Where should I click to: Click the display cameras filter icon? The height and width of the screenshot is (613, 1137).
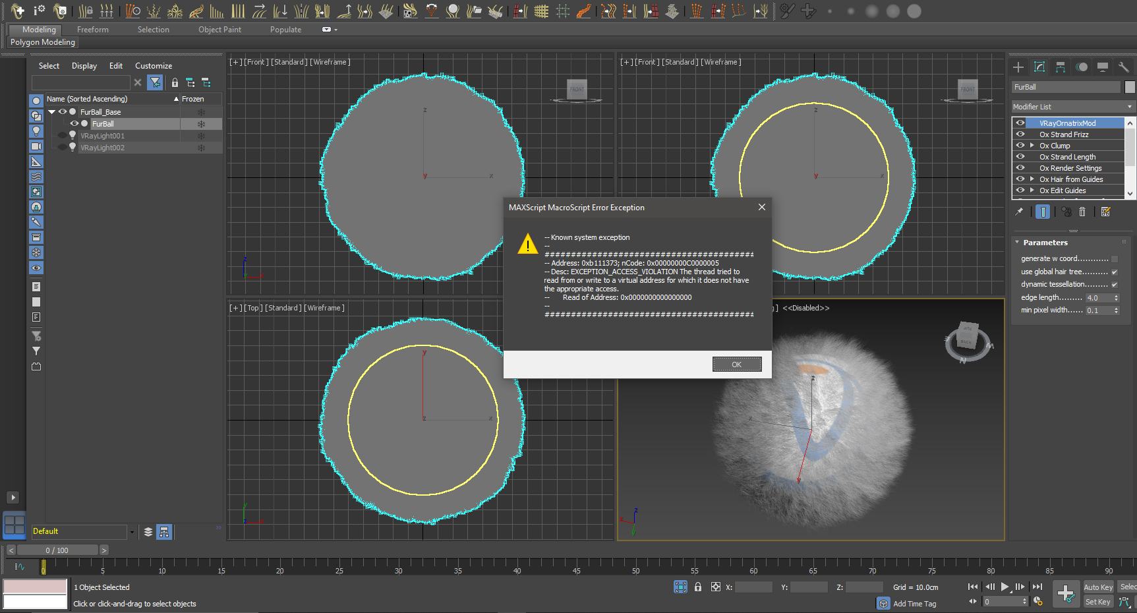tap(36, 146)
